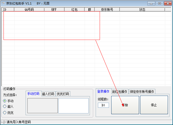Focus the 线程数 input field

point(103,105)
